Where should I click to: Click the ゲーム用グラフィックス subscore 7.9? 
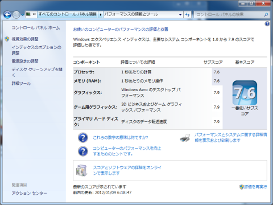click(217, 107)
